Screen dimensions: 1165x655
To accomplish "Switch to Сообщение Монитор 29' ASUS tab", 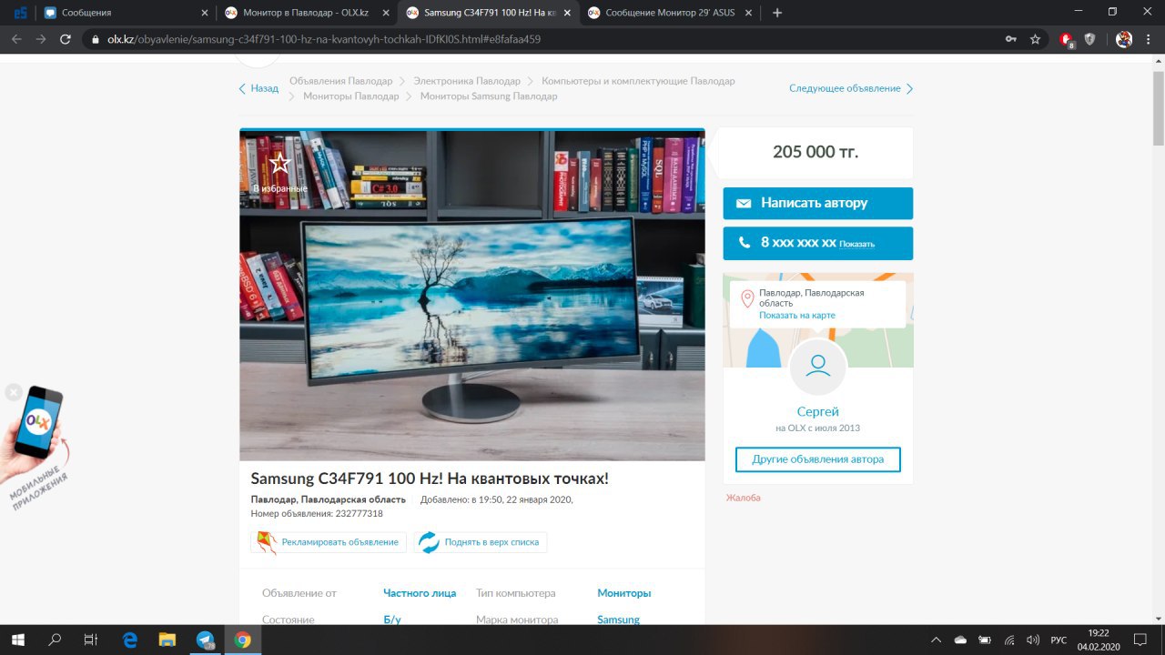I will point(669,13).
